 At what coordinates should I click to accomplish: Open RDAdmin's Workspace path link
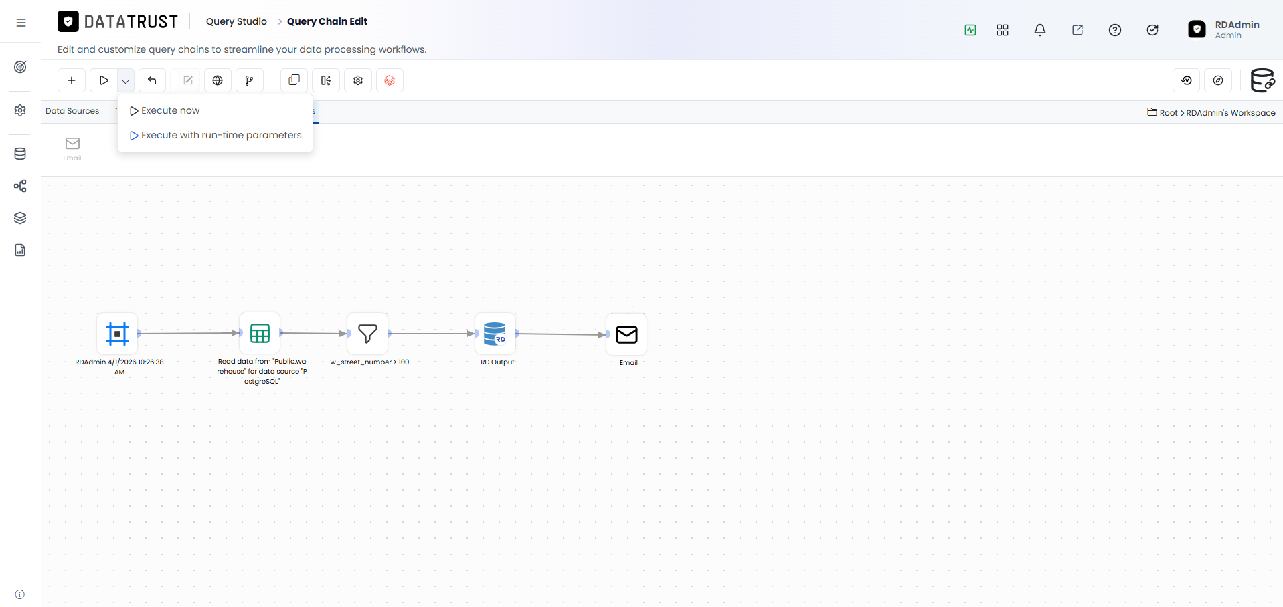[x=1231, y=113]
